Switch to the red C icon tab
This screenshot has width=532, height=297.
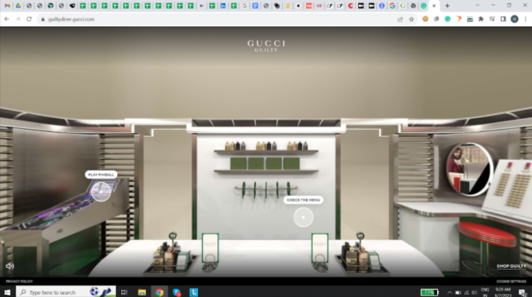(x=351, y=5)
